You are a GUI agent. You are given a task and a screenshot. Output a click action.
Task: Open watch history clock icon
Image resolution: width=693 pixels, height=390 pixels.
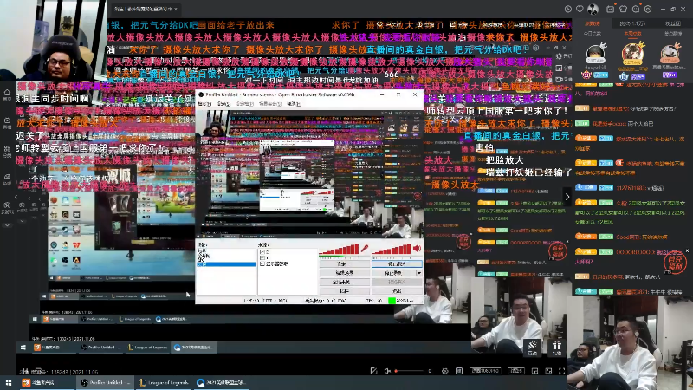(568, 9)
